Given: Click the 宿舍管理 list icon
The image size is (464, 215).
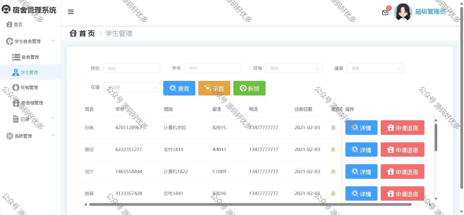Looking at the screenshot, I should point(16,57).
